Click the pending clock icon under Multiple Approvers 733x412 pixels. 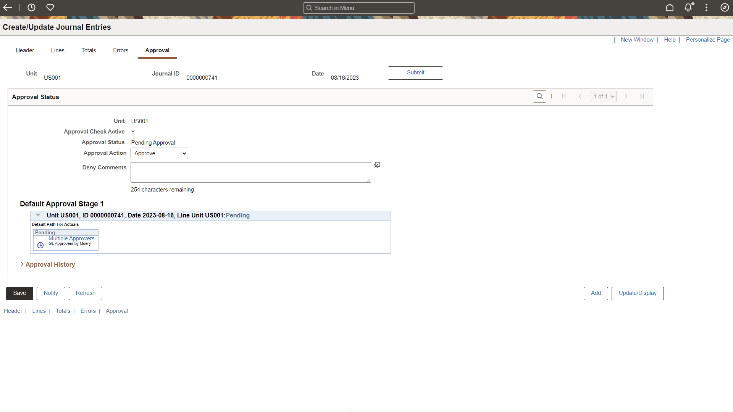tap(40, 245)
